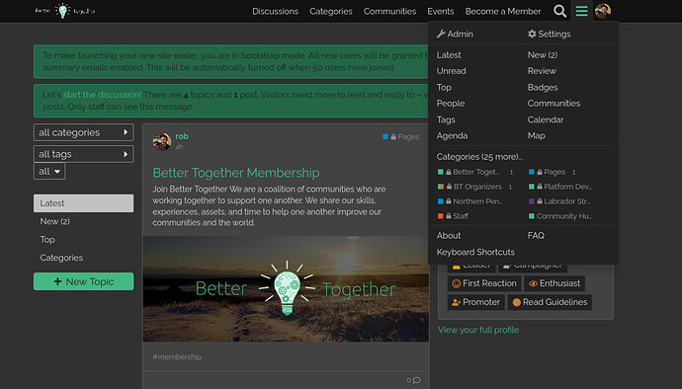
Task: Click the Enthusiast badge button
Action: point(554,283)
